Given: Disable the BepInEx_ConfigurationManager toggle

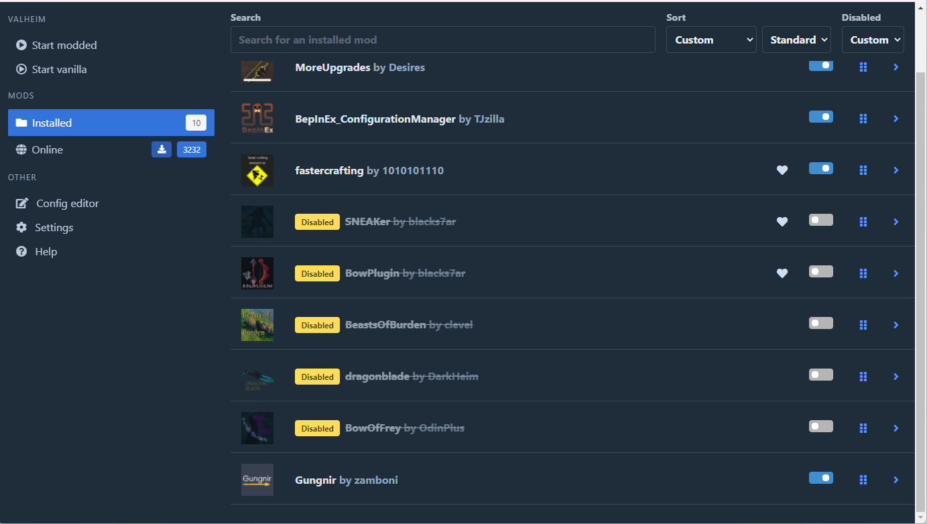Looking at the screenshot, I should tap(821, 117).
